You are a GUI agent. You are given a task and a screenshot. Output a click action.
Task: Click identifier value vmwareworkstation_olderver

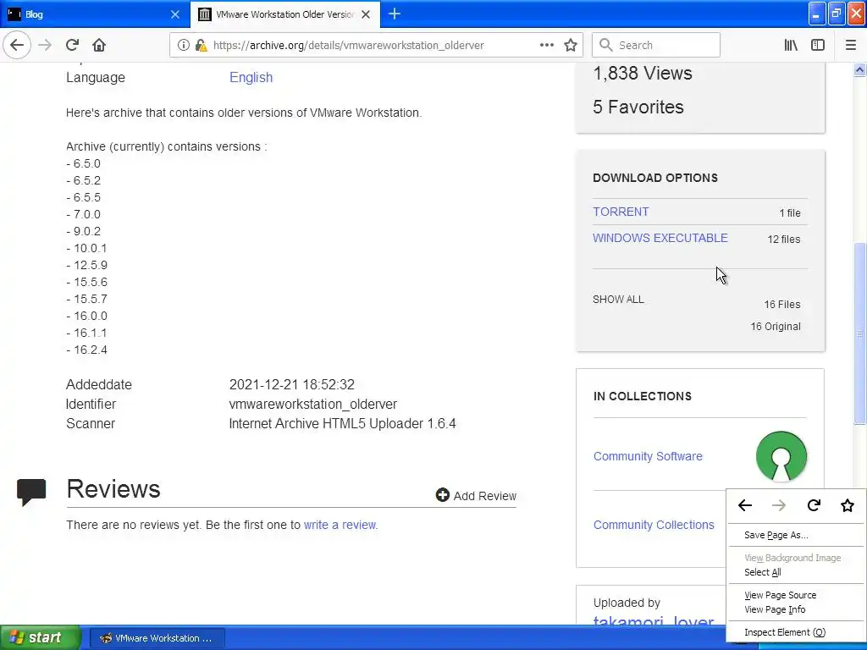coord(313,404)
